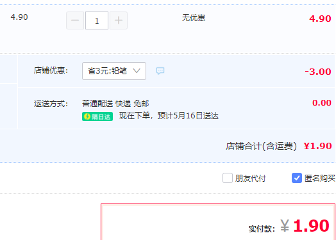This screenshot has width=336, height=240.
Task: Open the 省3元:铅笔 store discount dropdown
Action: coord(114,71)
